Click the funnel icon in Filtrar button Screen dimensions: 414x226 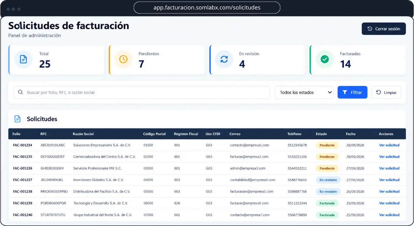click(x=345, y=92)
